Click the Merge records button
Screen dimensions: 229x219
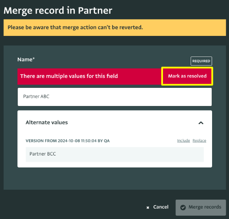pyautogui.click(x=201, y=207)
